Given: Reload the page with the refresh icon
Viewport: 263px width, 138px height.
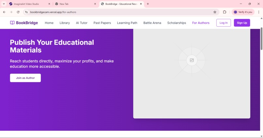Looking at the screenshot, I should [x=18, y=12].
